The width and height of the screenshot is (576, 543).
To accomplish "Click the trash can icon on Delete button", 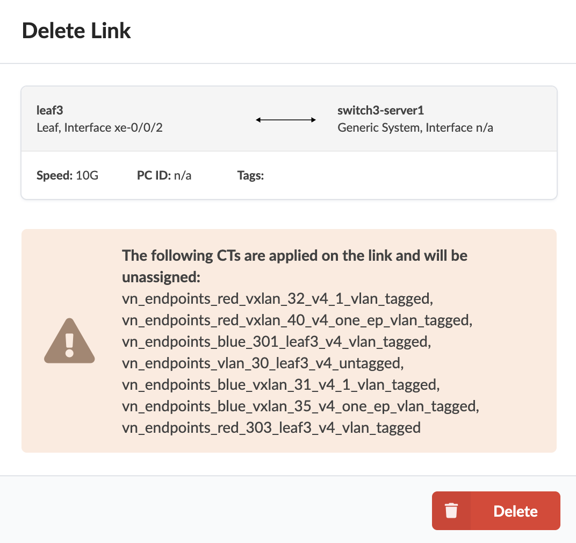I will 452,510.
